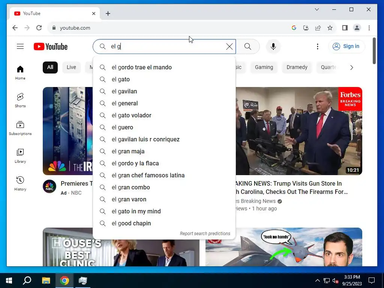Pick "el gavilan luis r conriquez" suggestion
This screenshot has width=384, height=288.
tap(164, 139)
